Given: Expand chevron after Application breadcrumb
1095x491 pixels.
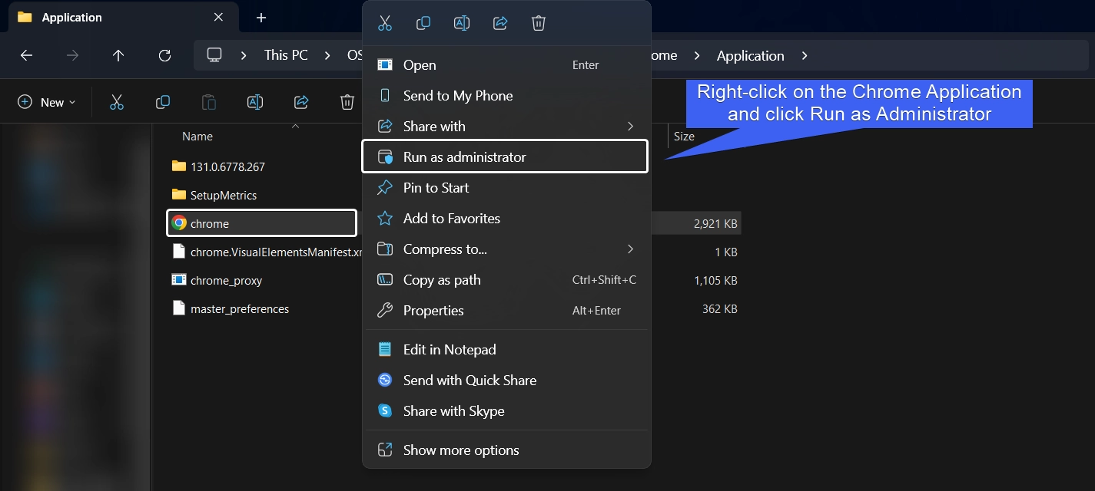Looking at the screenshot, I should (805, 55).
